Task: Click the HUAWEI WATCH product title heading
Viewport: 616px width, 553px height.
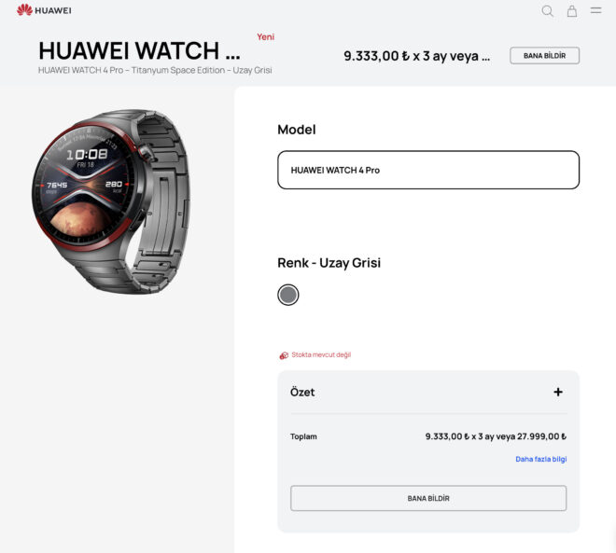Action: 139,51
